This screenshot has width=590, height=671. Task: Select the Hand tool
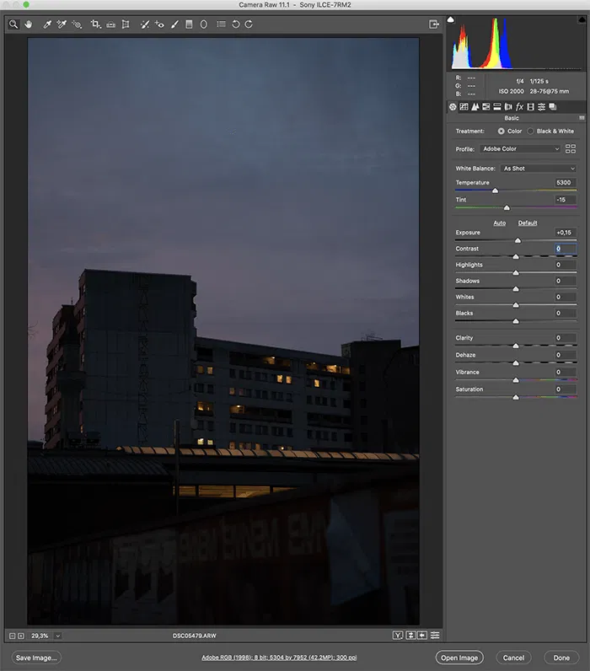coord(29,24)
